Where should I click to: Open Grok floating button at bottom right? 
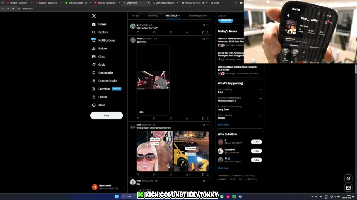click(348, 179)
